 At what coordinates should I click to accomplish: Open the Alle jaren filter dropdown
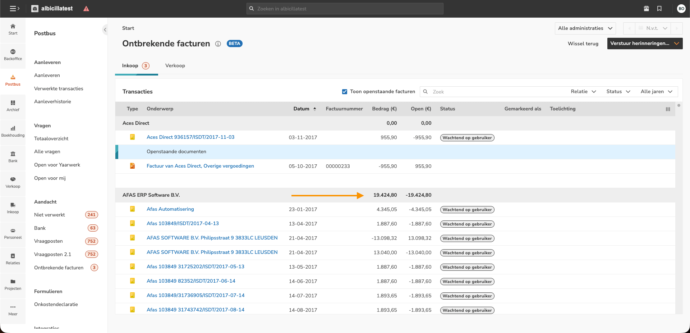656,92
